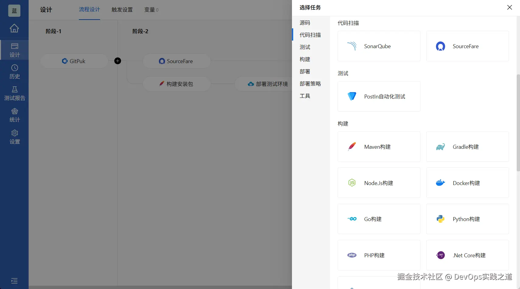
Task: Collapse the sidebar menu icon at bottom
Action: click(14, 281)
